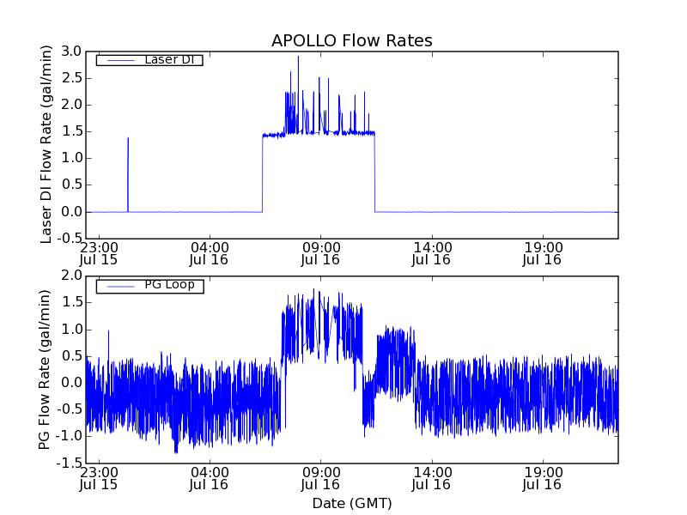Click "09:00 Jul 16" under the PG Loop plot

(320, 479)
